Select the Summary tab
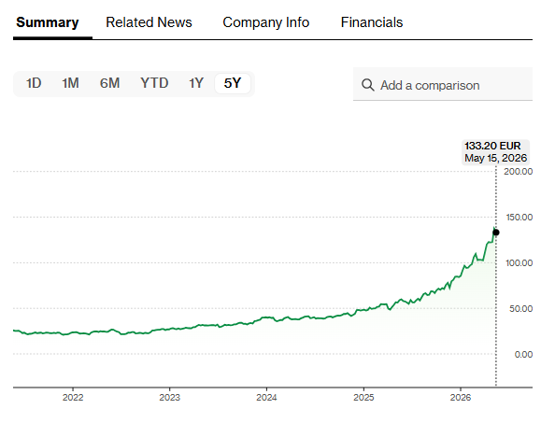The width and height of the screenshot is (541, 423). point(48,22)
